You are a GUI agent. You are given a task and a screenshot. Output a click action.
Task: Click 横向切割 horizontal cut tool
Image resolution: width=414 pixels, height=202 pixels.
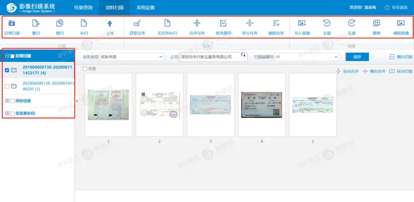coord(401,57)
